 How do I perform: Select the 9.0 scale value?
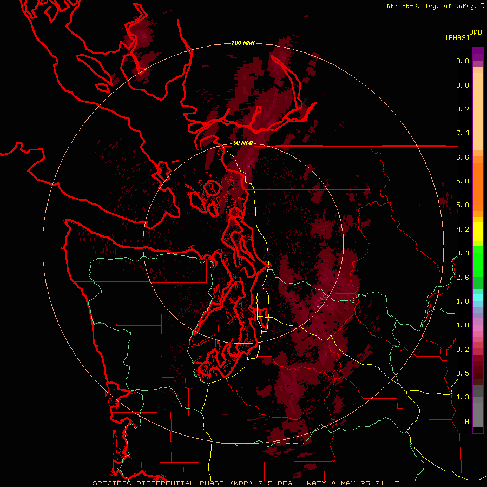pyautogui.click(x=463, y=85)
